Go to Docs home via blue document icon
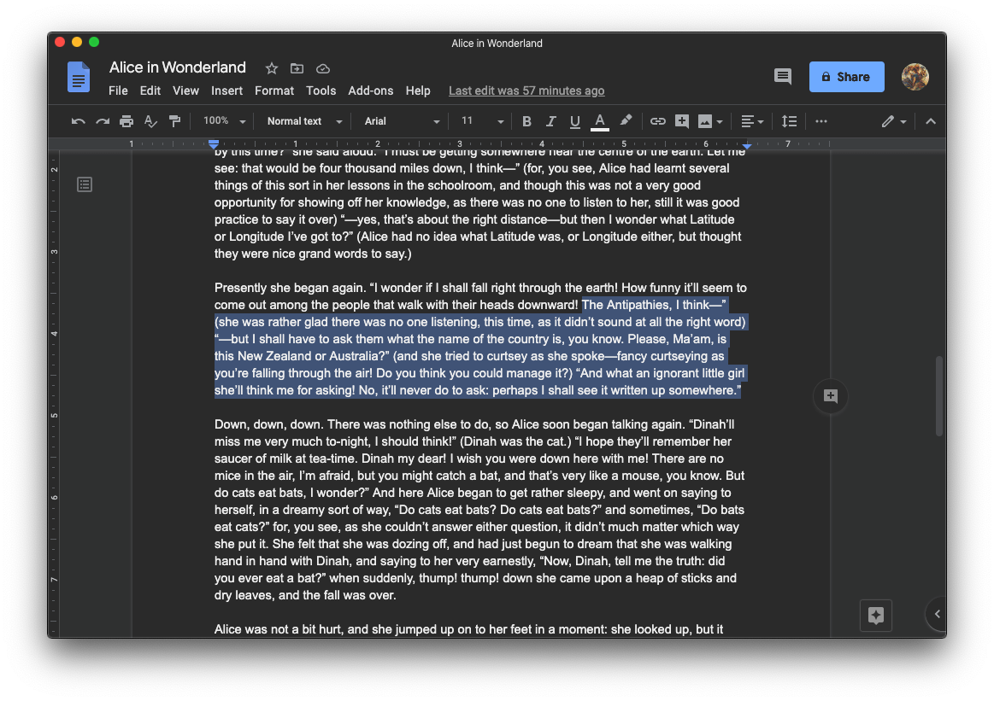 point(79,77)
